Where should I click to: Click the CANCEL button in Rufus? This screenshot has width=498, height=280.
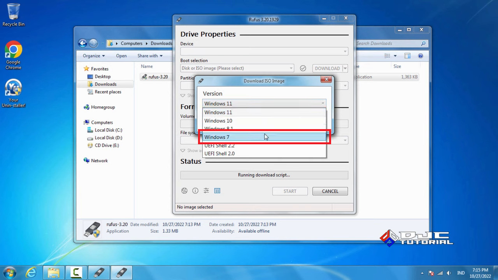click(x=330, y=191)
